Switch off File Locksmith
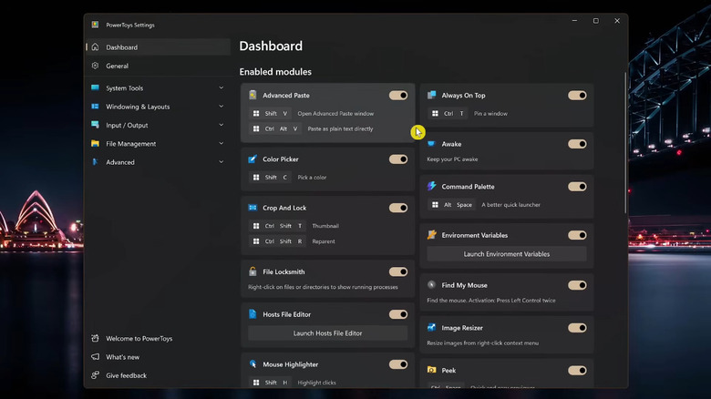711x399 pixels. click(398, 271)
